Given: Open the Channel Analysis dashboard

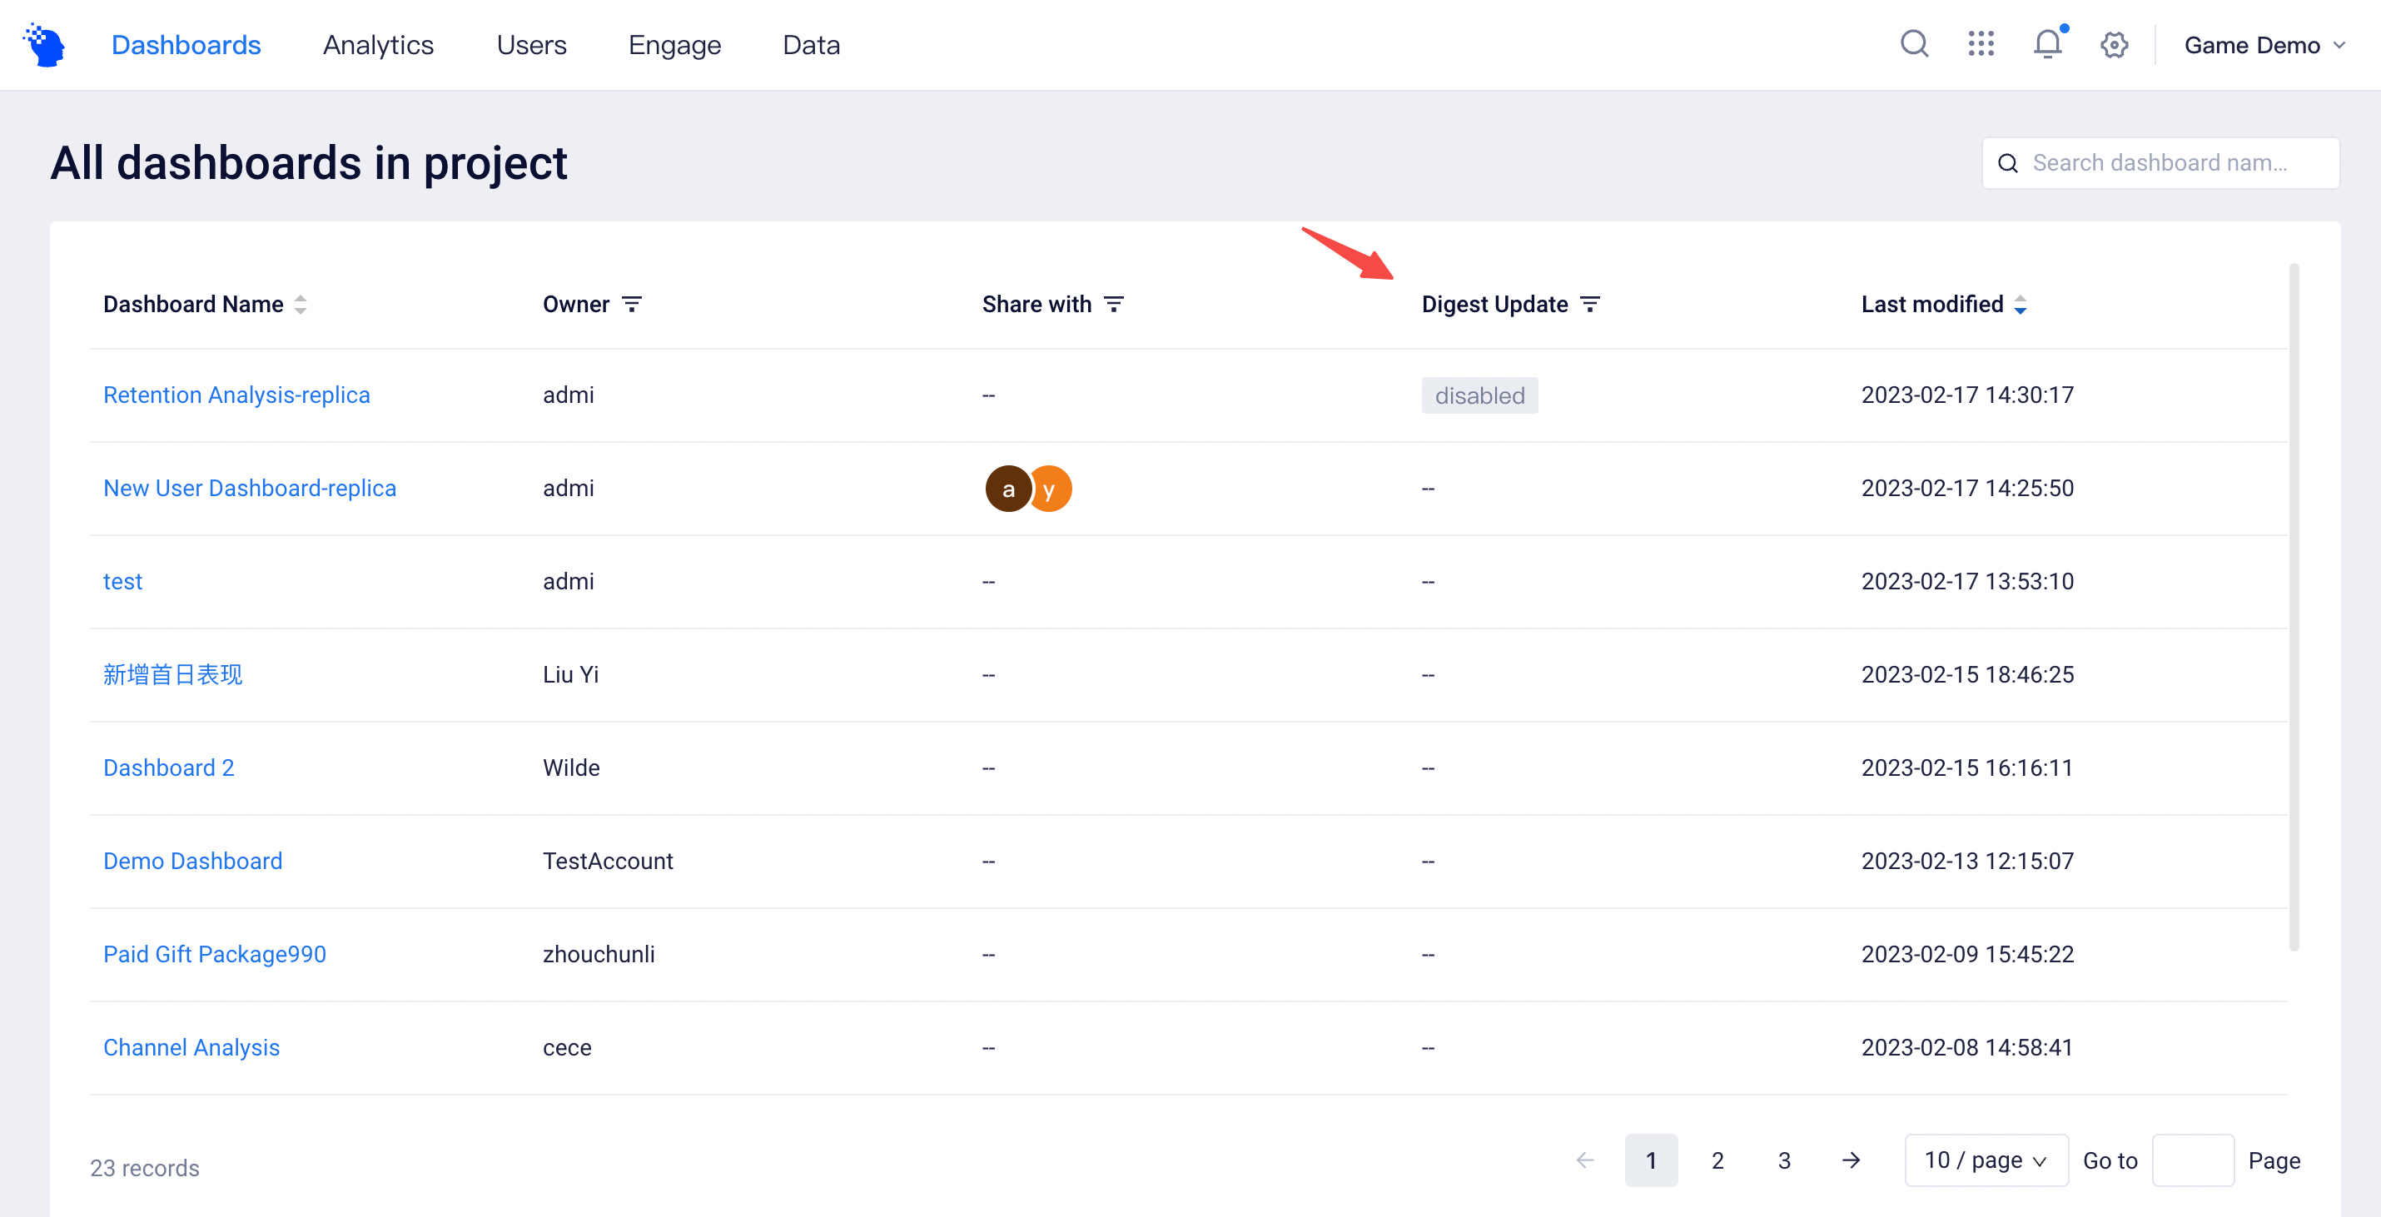Looking at the screenshot, I should coord(191,1047).
